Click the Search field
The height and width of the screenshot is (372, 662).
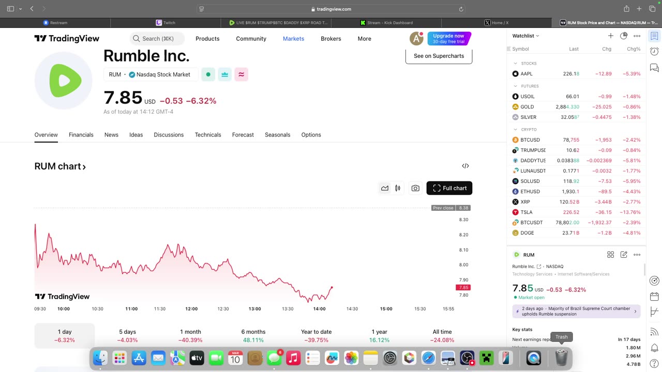(157, 39)
